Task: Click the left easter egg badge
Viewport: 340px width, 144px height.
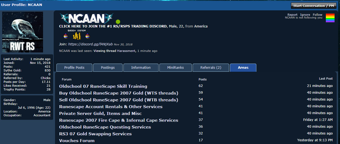Action: (x=66, y=36)
